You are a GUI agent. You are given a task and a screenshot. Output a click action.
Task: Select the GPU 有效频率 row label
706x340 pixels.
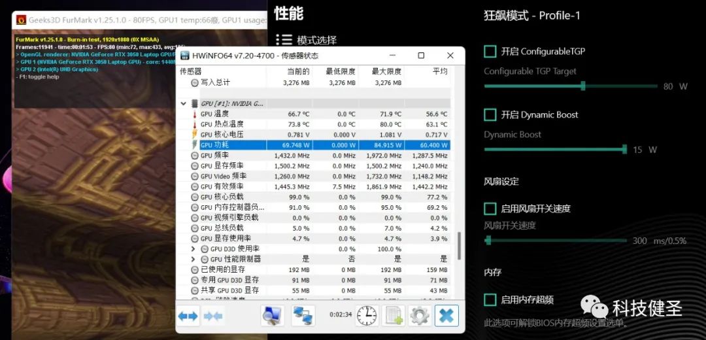(222, 186)
